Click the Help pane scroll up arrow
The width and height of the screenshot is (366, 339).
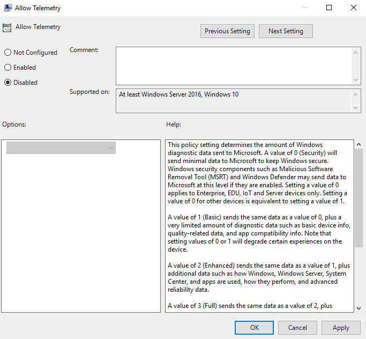point(358,144)
